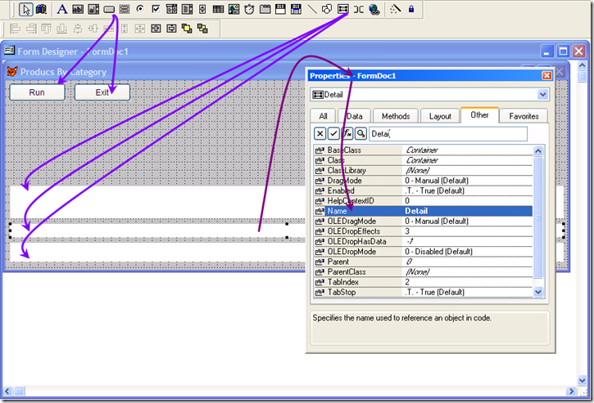594x403 pixels.
Task: Select the Command Group control tool
Action: pyautogui.click(x=125, y=9)
